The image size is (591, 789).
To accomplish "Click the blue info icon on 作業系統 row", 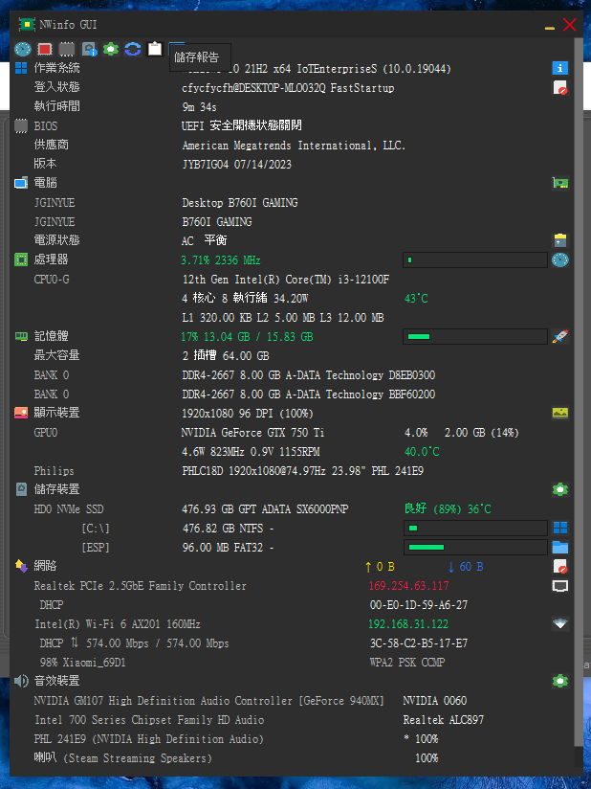I will click(x=559, y=68).
